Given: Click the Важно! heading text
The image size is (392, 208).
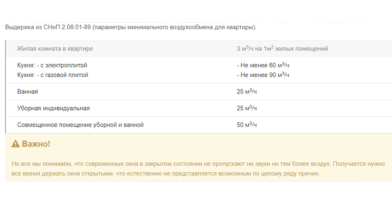Looking at the screenshot, I should point(36,144).
